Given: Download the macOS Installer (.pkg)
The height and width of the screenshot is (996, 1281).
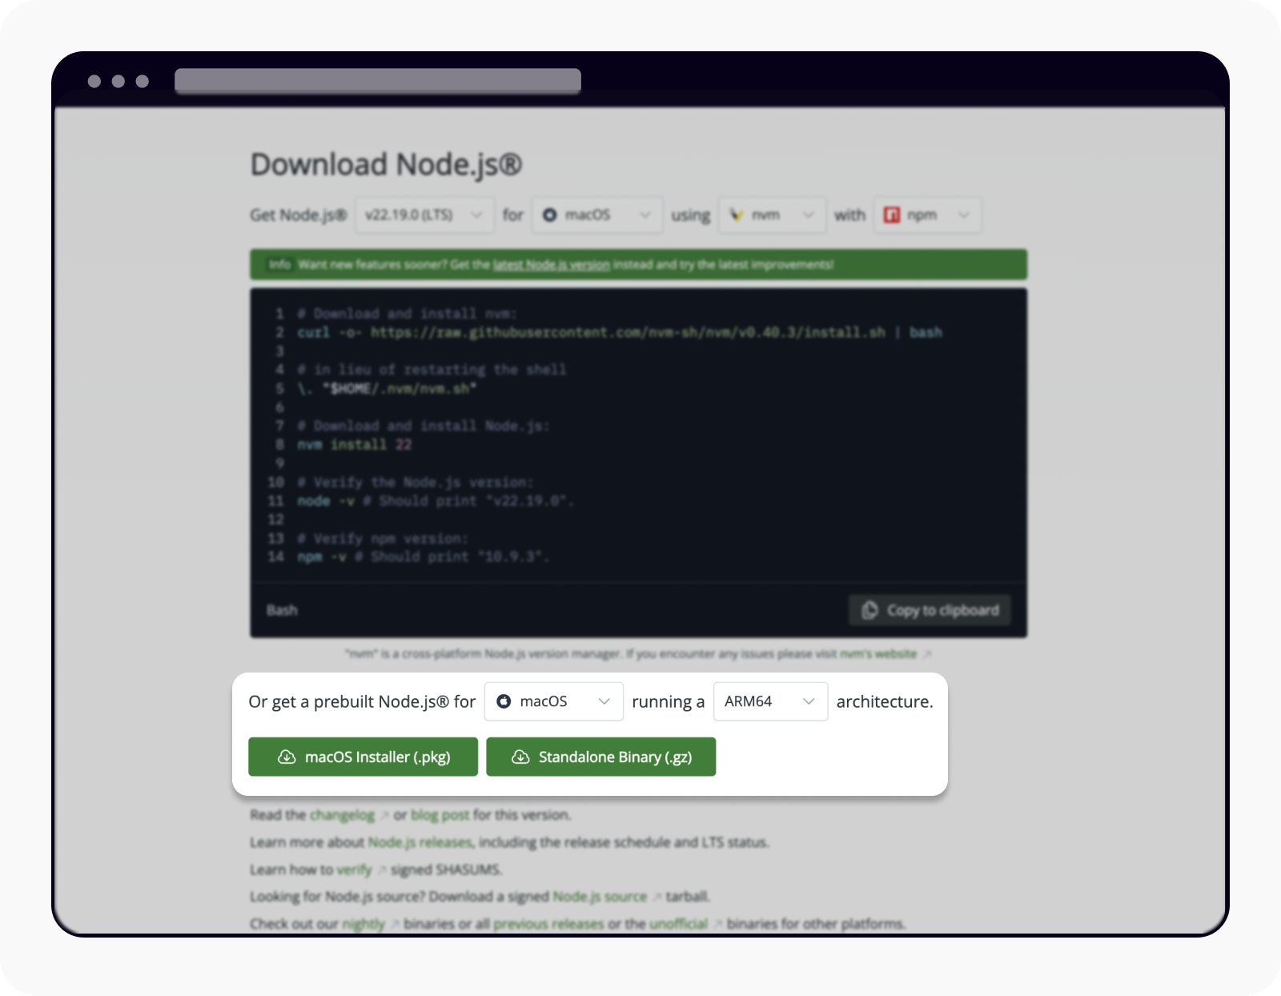Looking at the screenshot, I should (363, 757).
